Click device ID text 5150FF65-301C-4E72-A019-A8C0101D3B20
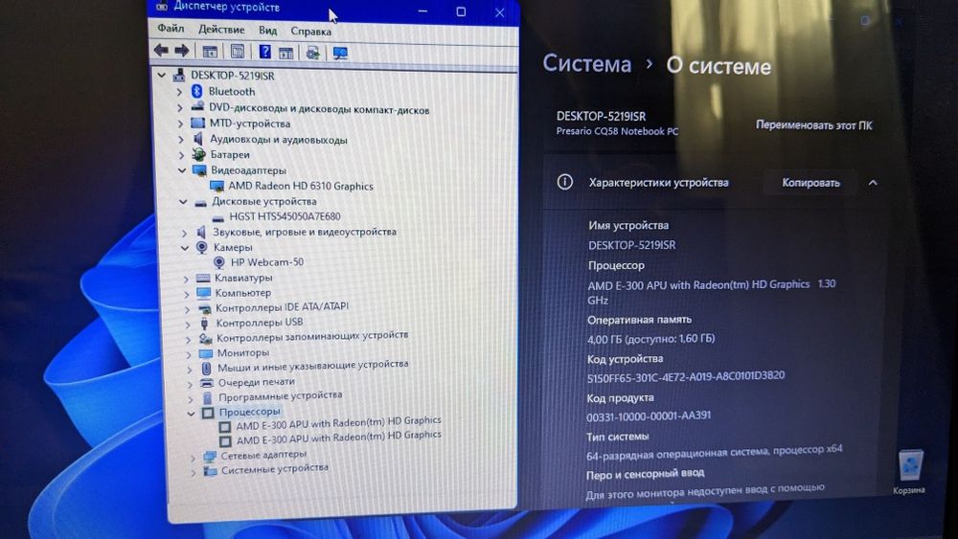The image size is (958, 539). point(686,376)
